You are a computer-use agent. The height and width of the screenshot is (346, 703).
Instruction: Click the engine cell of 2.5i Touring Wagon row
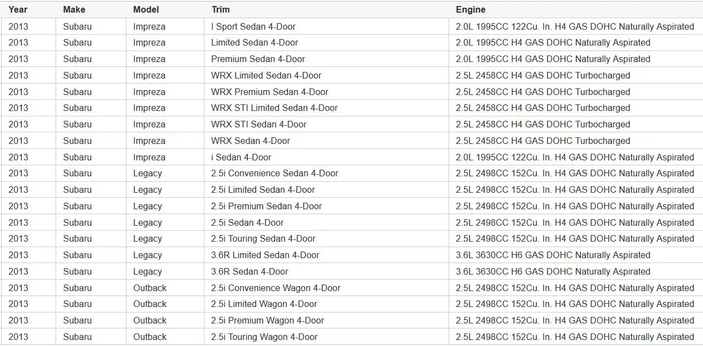575,337
